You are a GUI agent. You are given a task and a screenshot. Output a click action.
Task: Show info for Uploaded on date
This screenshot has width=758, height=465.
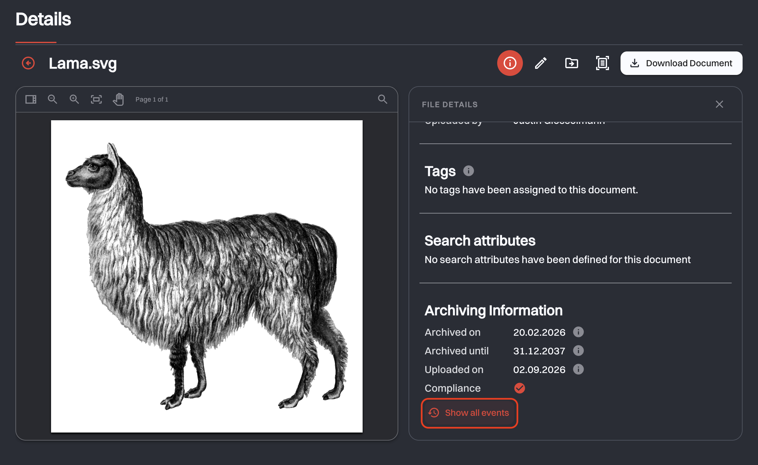point(578,369)
